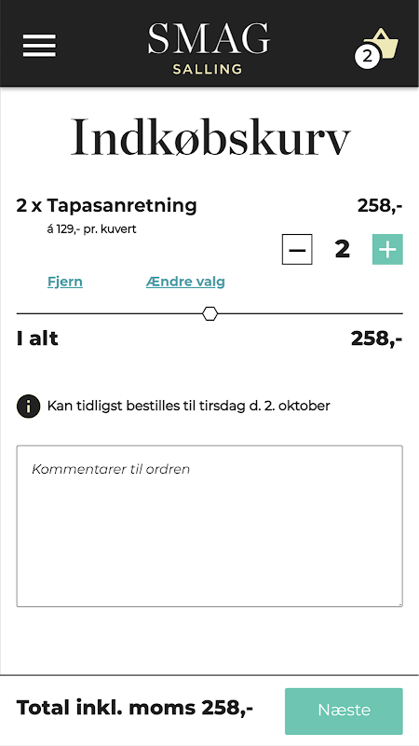Click the I alt total row label
The width and height of the screenshot is (419, 746).
pyautogui.click(x=37, y=338)
